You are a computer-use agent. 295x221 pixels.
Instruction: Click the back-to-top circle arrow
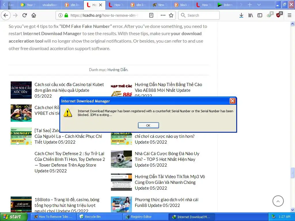click(278, 201)
